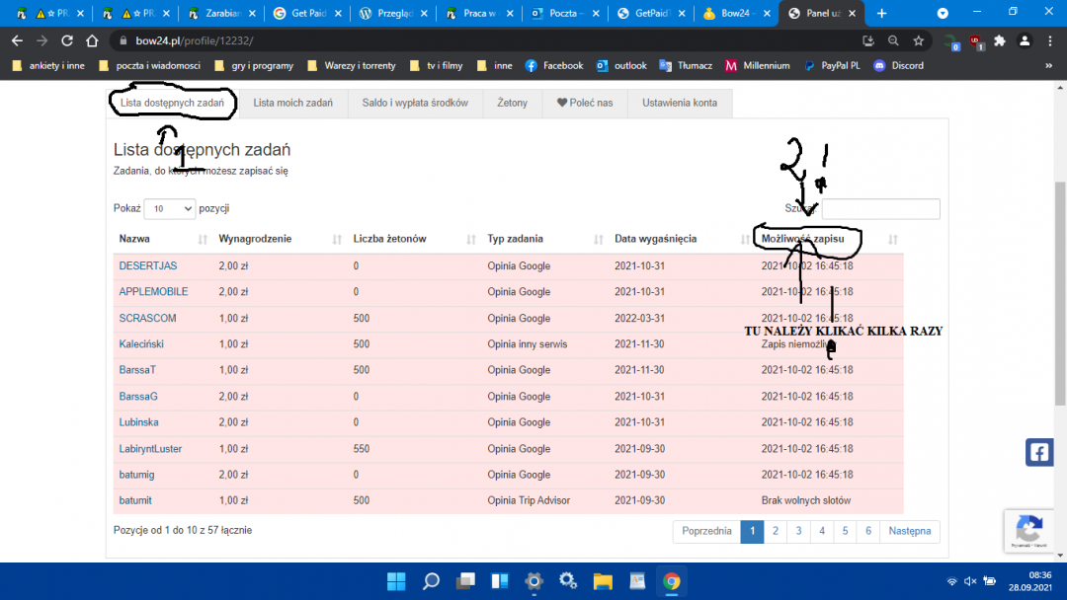The image size is (1067, 600).
Task: Open Windows Start menu
Action: coord(396,580)
